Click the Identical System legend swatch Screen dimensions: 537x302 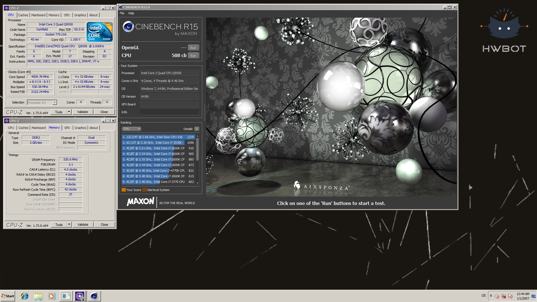(x=144, y=190)
